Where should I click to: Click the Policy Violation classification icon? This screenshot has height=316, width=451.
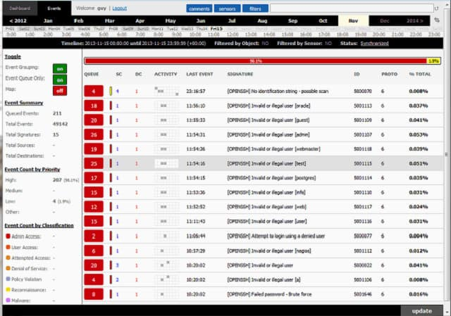(x=8, y=279)
